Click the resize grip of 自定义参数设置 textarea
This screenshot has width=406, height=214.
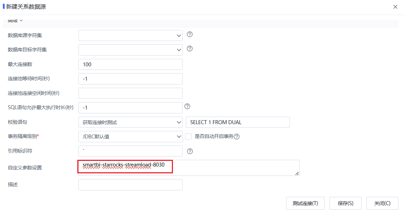click(297, 174)
